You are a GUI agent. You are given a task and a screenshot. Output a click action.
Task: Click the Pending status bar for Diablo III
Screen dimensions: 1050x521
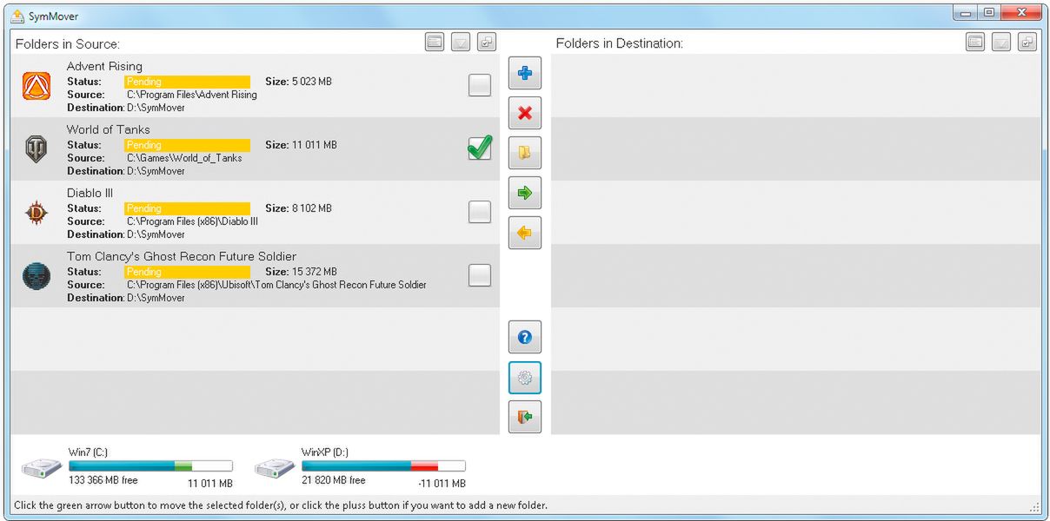tap(187, 208)
